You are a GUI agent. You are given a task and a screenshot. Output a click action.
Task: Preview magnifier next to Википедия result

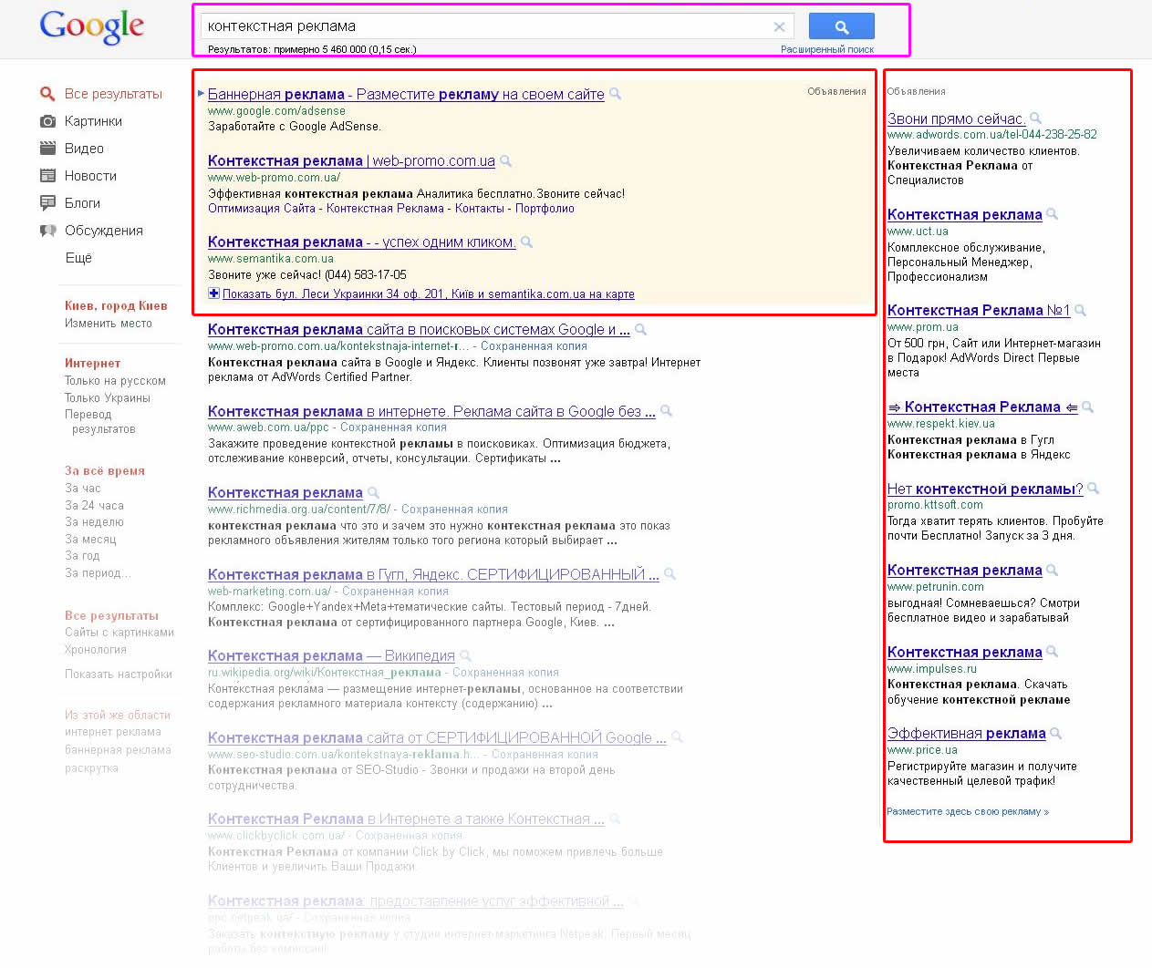pyautogui.click(x=466, y=656)
